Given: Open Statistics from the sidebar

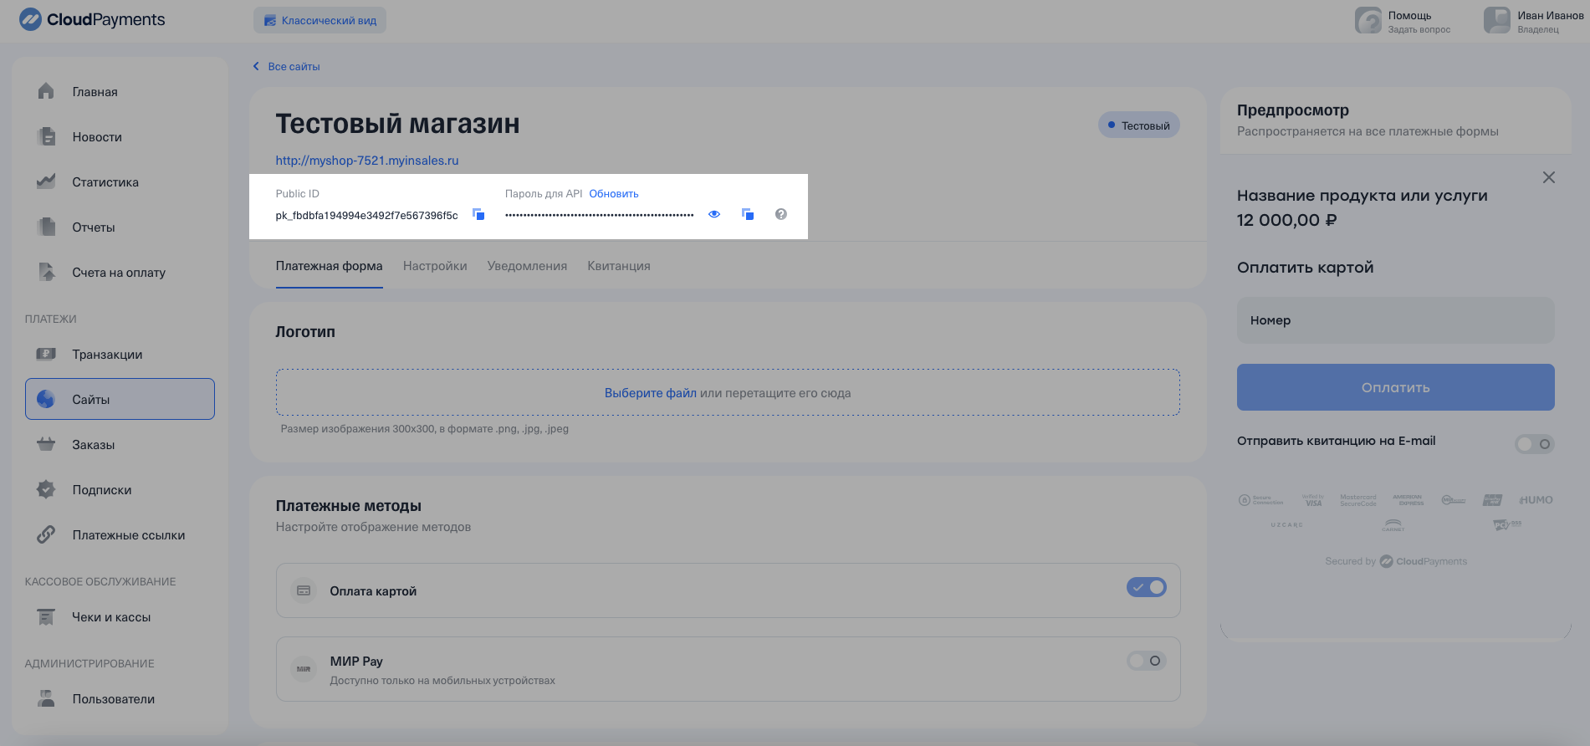Looking at the screenshot, I should click(105, 182).
